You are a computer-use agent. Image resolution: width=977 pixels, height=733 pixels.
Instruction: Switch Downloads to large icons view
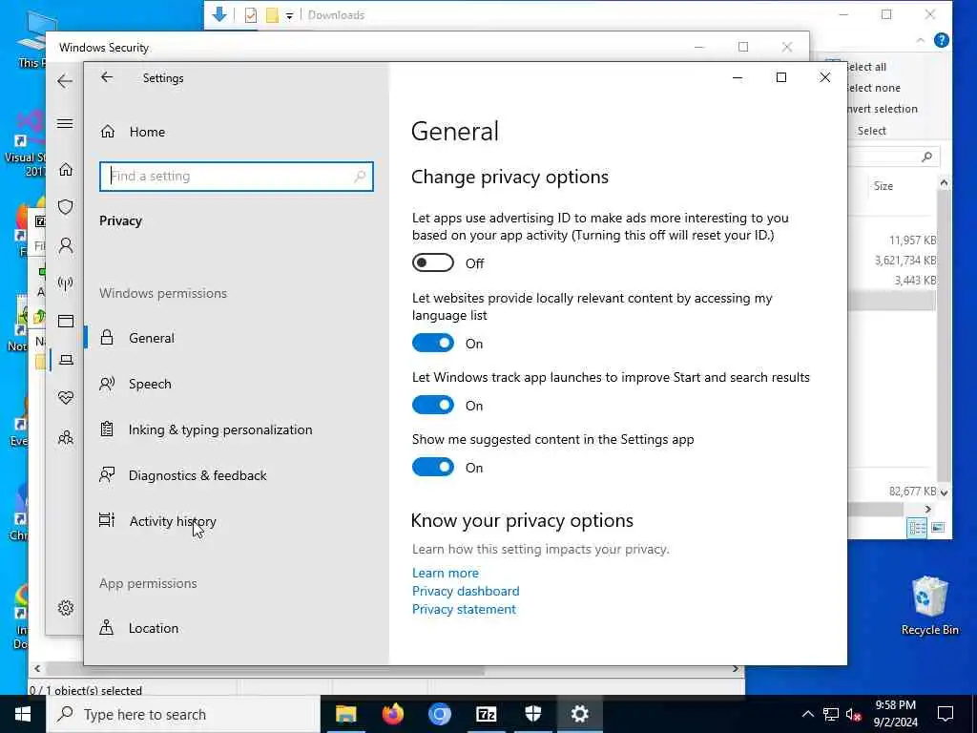[x=938, y=528]
